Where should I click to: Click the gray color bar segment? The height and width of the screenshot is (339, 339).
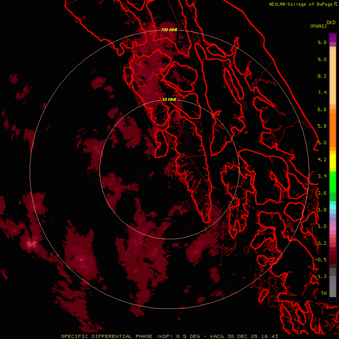pos(333,283)
